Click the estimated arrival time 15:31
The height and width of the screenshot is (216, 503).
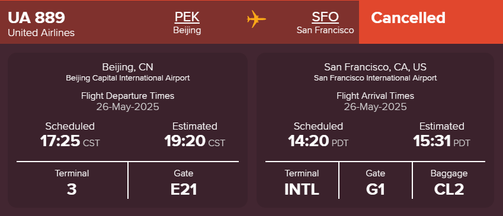[432, 141]
